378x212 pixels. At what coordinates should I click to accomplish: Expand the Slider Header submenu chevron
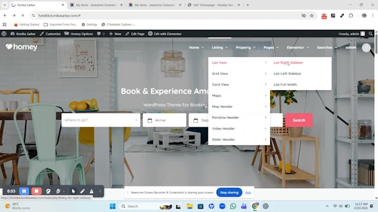pyautogui.click(x=266, y=139)
